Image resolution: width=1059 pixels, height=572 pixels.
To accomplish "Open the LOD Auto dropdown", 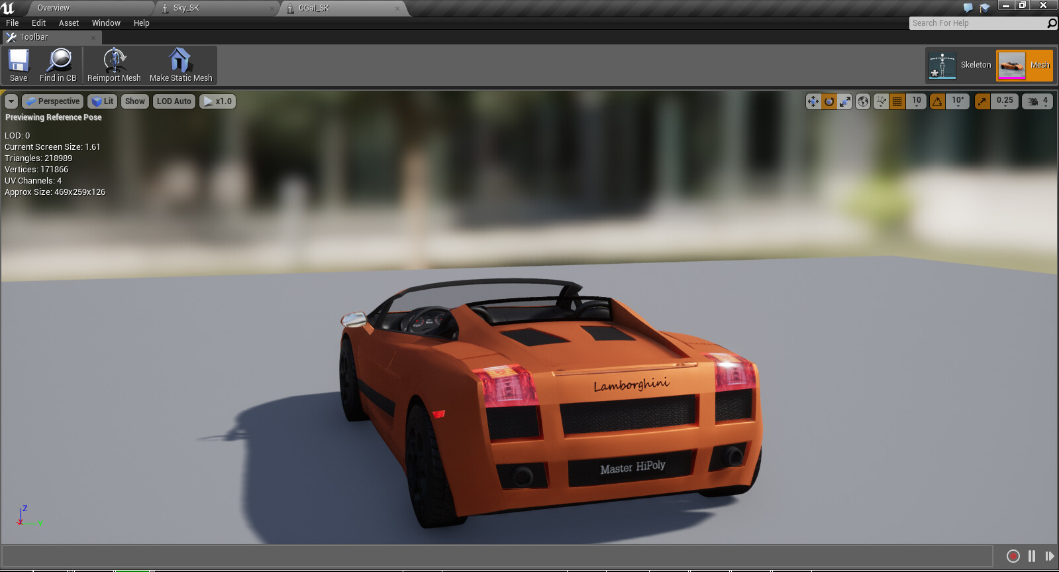I will (174, 101).
